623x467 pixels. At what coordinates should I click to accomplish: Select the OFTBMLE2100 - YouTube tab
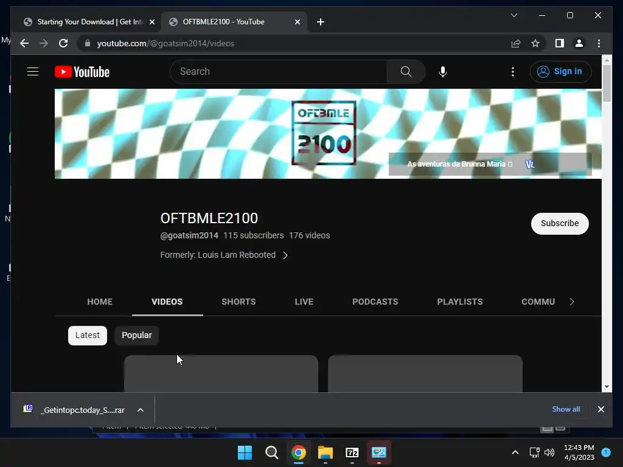[x=234, y=22]
